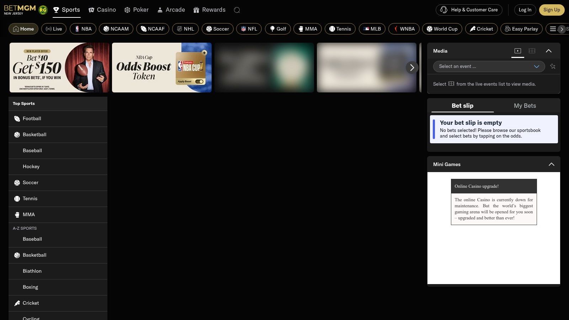Open the Bet $10 Get $150 promo banner
The height and width of the screenshot is (320, 569).
[x=59, y=68]
